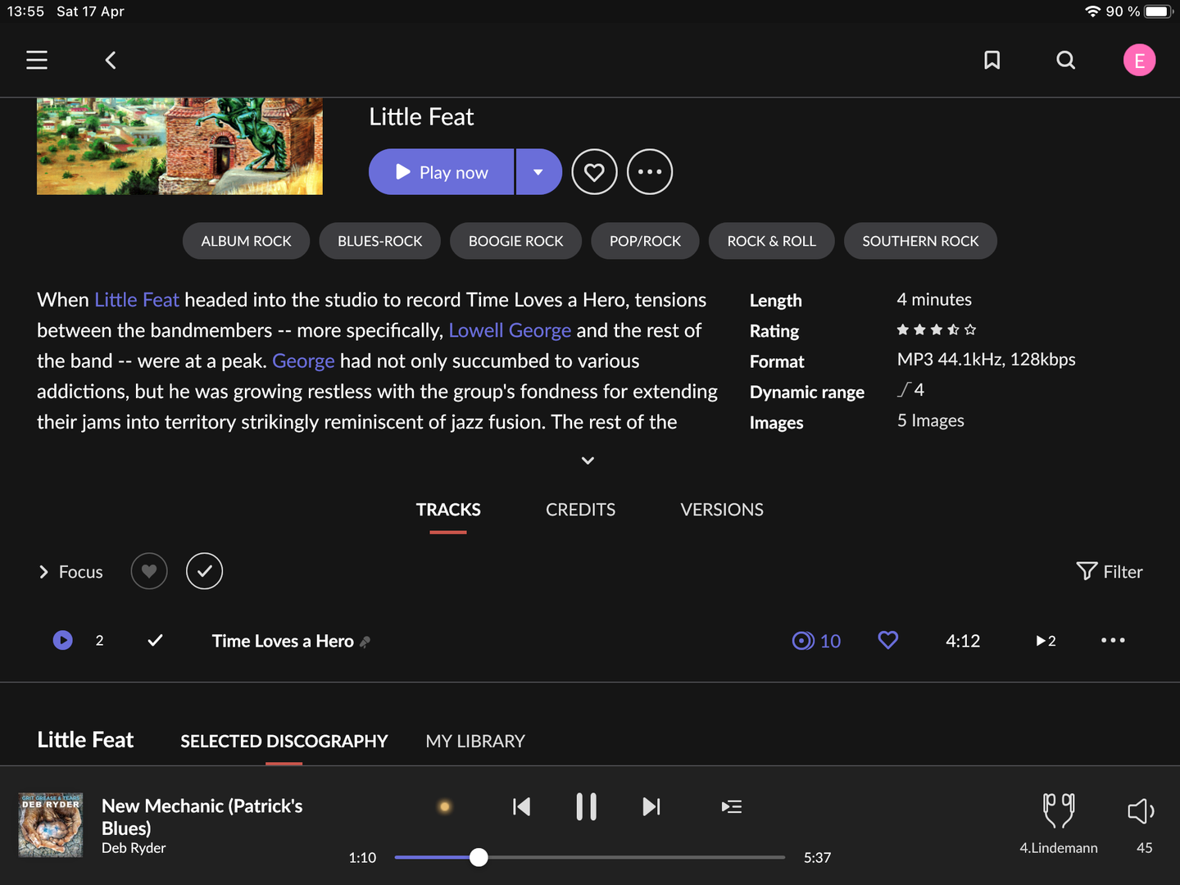Switch to SELECTED DISCOGRAPHY tab
This screenshot has height=885, width=1180.
click(284, 742)
